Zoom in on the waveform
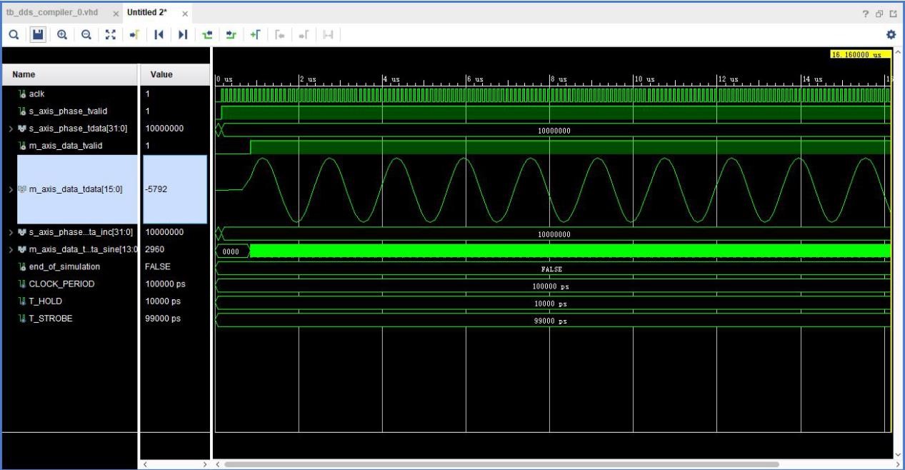This screenshot has width=905, height=470. (61, 32)
